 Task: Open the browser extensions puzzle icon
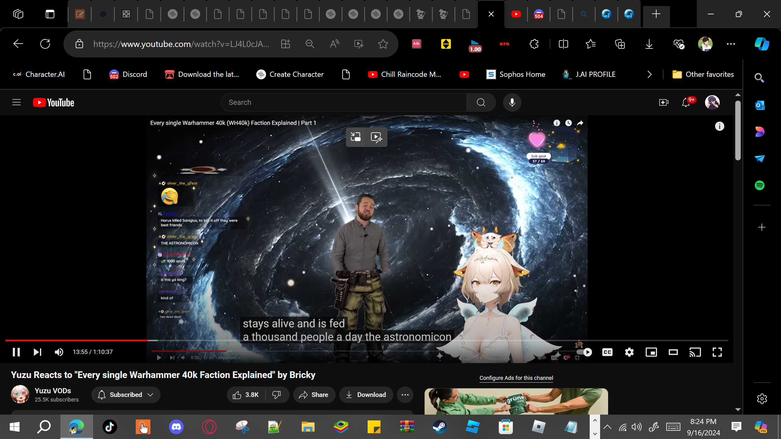coord(534,44)
